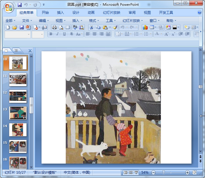The width and height of the screenshot is (205, 178).
Task: Open a file with the folder icon
Action: click(x=15, y=27)
